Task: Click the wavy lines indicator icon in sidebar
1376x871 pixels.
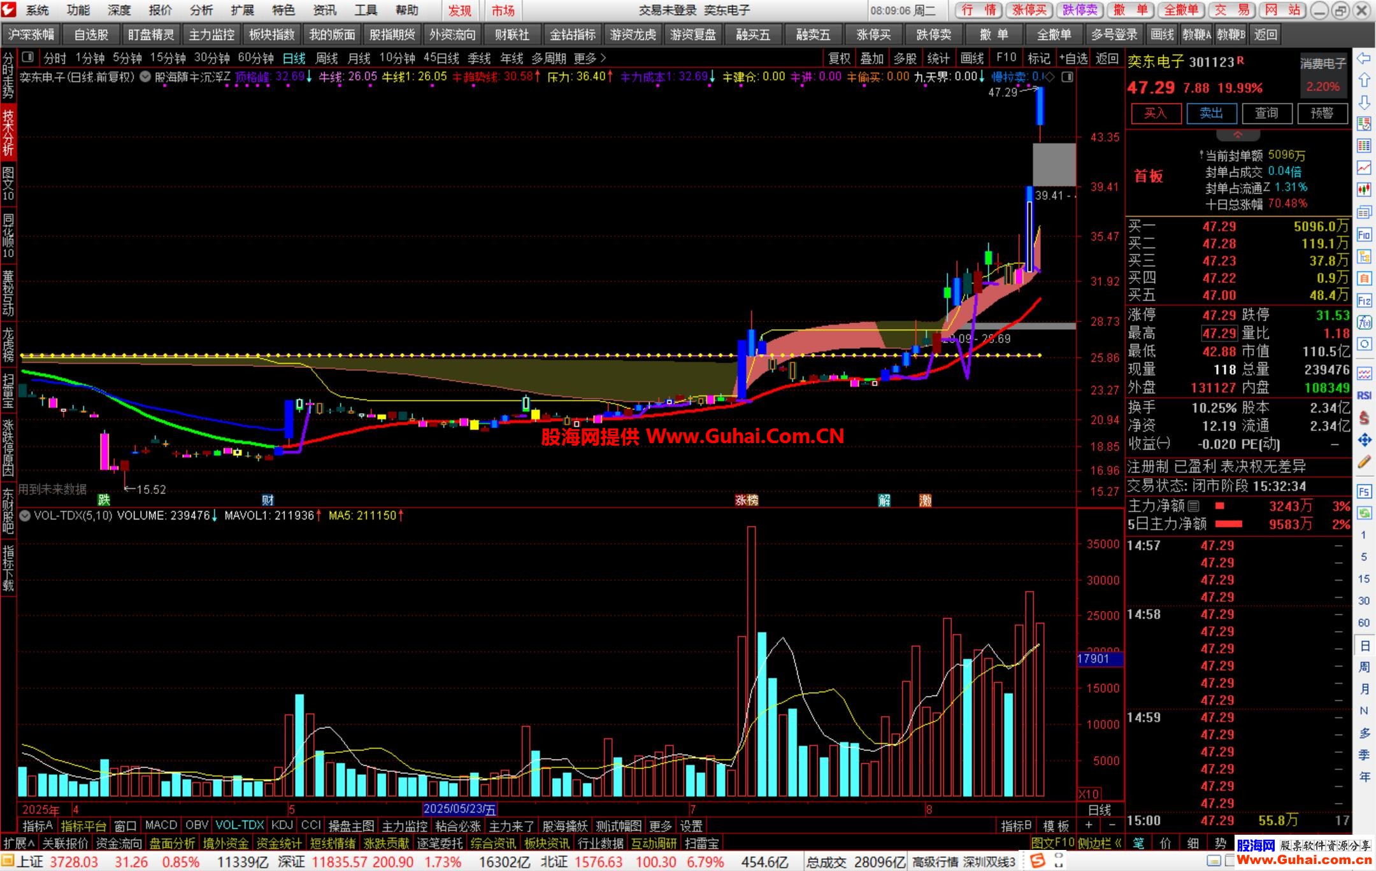Action: pos(1364,373)
